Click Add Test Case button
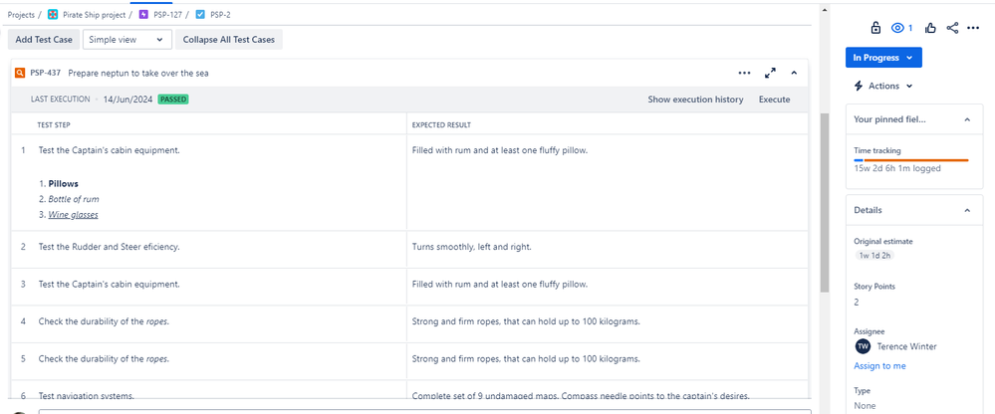995x414 pixels. click(44, 39)
